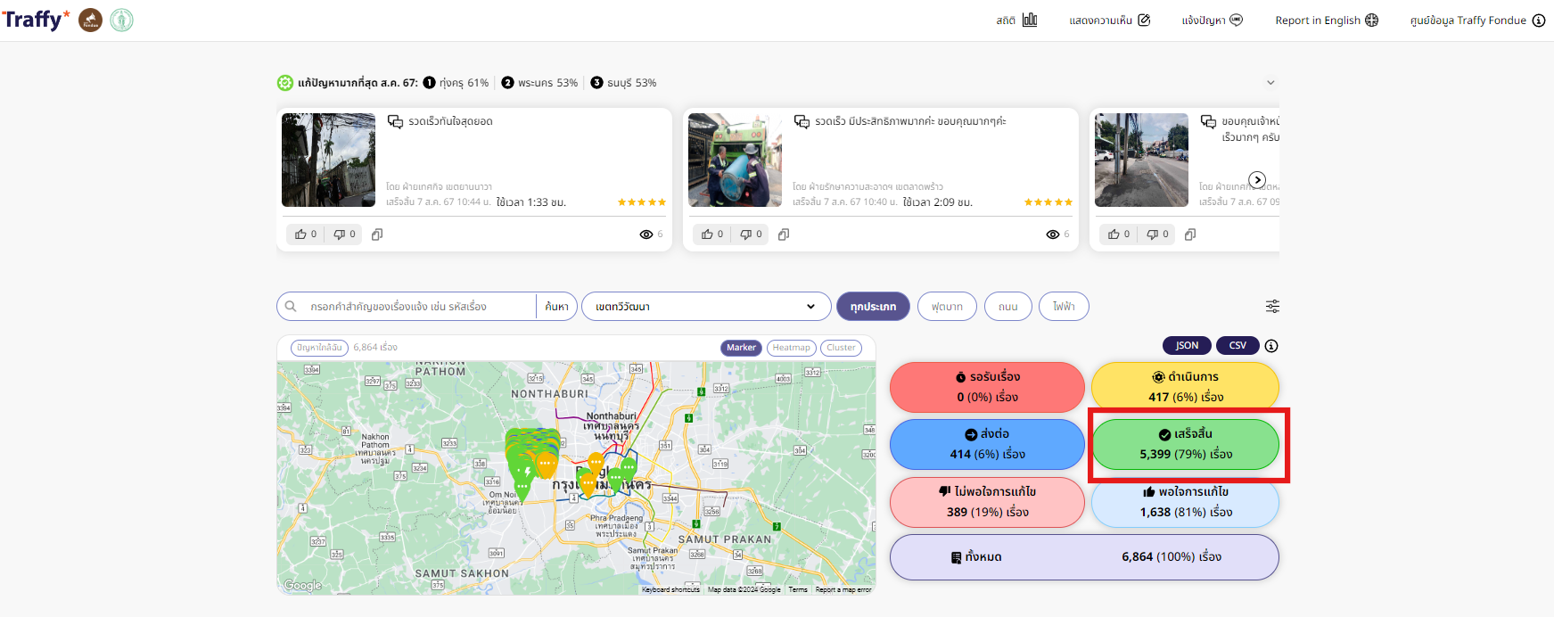Click the green เสร็จสิ้น status card

coord(1185,444)
